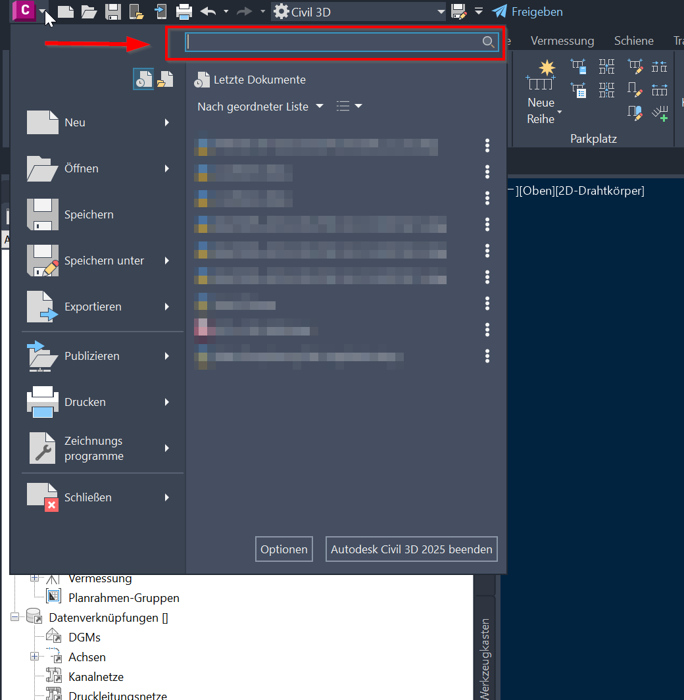
Task: Click the Plot printer icon in quick access toolbar
Action: point(184,12)
